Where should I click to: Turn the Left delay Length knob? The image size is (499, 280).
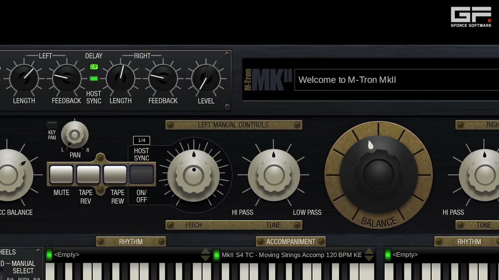24,77
